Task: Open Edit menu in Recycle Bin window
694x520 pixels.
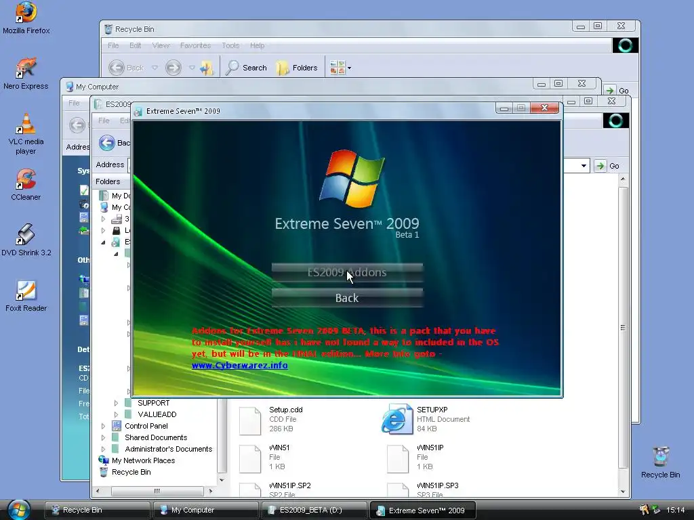Action: coord(135,45)
